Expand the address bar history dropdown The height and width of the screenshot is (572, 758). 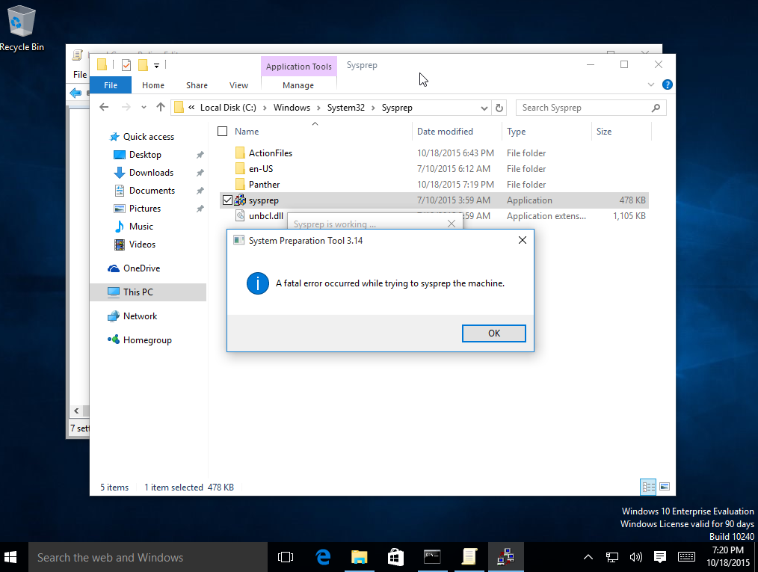(x=484, y=108)
